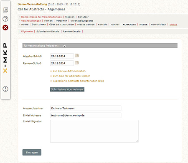Go to Benutzer menu item
The width and height of the screenshot is (188, 163).
tap(83, 17)
